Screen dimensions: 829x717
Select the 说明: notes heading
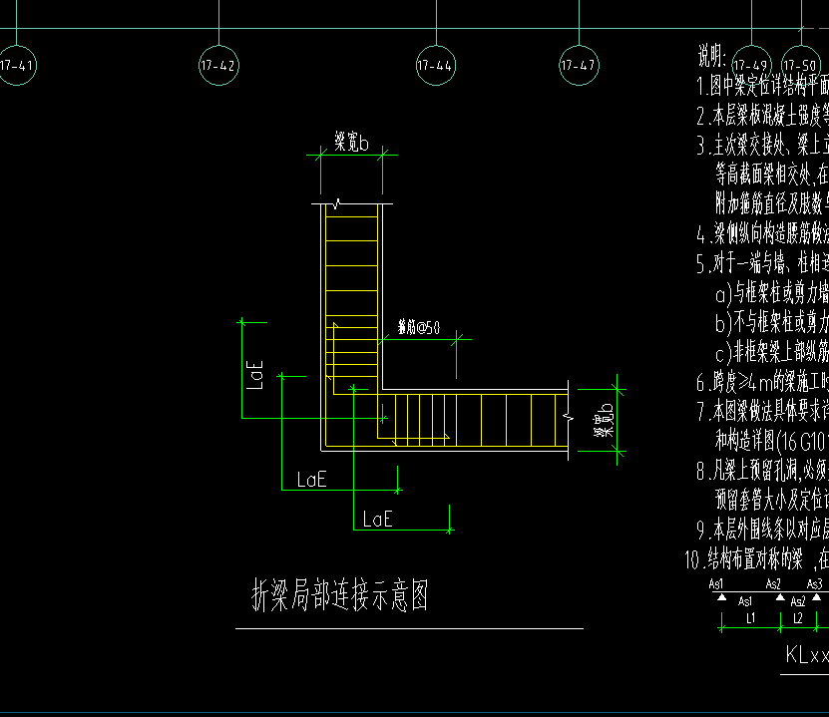click(711, 56)
